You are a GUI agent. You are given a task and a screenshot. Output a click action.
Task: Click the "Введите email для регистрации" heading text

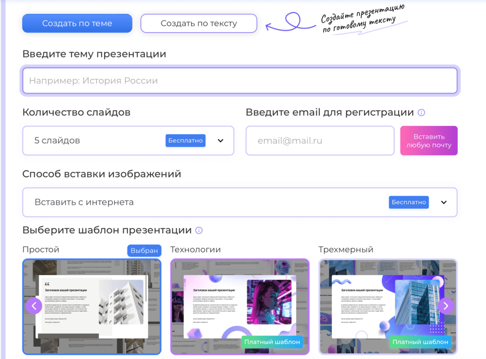tap(330, 113)
